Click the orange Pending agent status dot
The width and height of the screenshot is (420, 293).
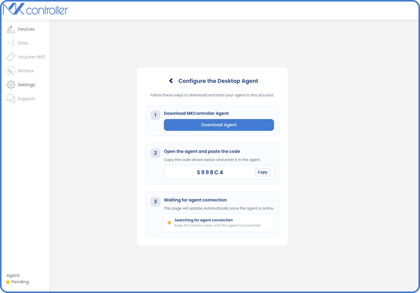(x=8, y=282)
